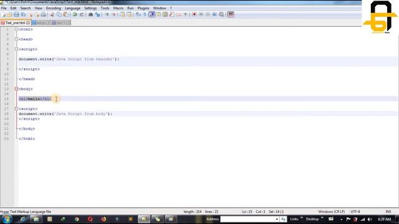Click the ABC spell-check toolbar icon
This screenshot has height=224, width=399.
(231, 14)
